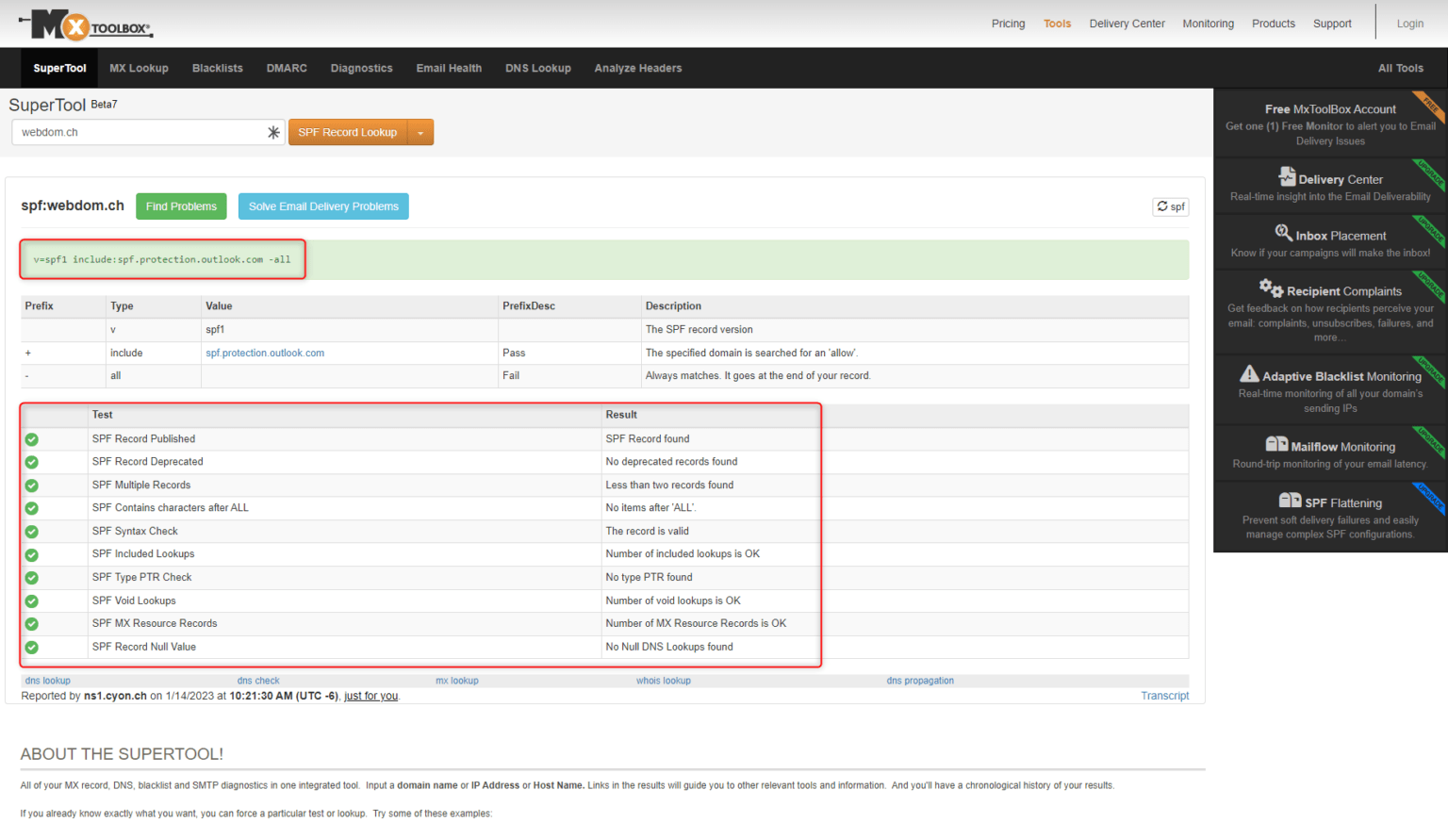The height and width of the screenshot is (823, 1448).
Task: Click the Mailflow Monitoring icon
Action: tap(1279, 444)
